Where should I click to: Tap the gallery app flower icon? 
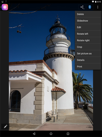tap(5, 7)
